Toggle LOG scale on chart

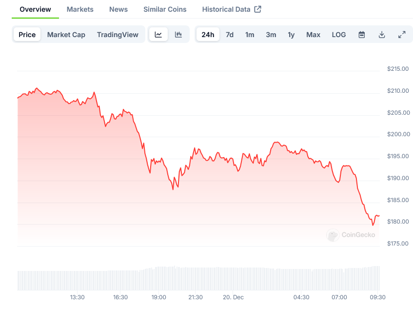point(339,35)
